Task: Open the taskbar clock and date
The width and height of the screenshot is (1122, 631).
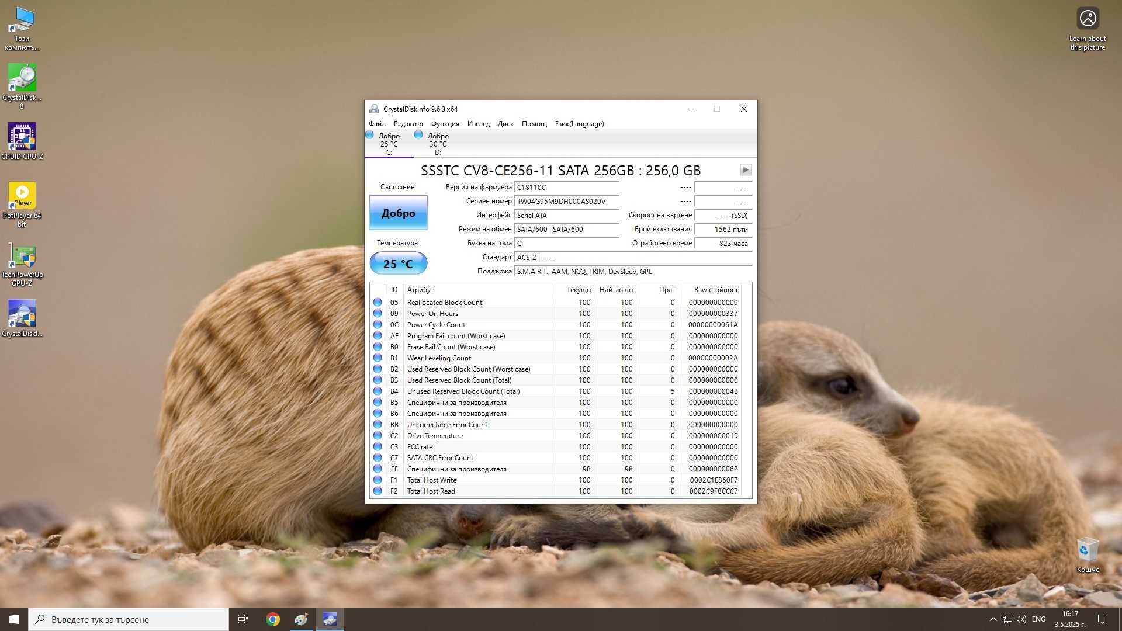Action: [1070, 619]
